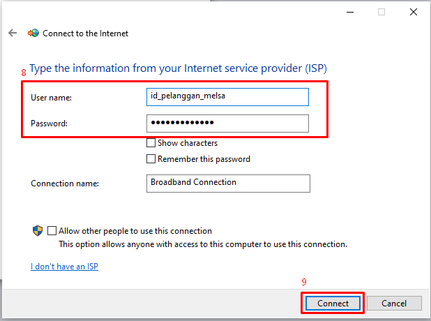Cancel the connection setup

click(394, 304)
